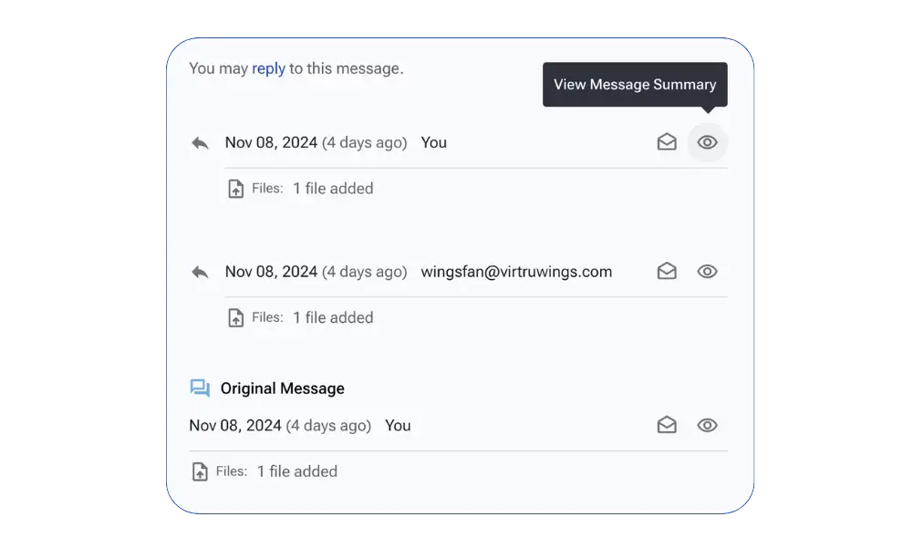Image resolution: width=913 pixels, height=548 pixels.
Task: Open envelope icon on your latest reply
Action: coord(667,142)
